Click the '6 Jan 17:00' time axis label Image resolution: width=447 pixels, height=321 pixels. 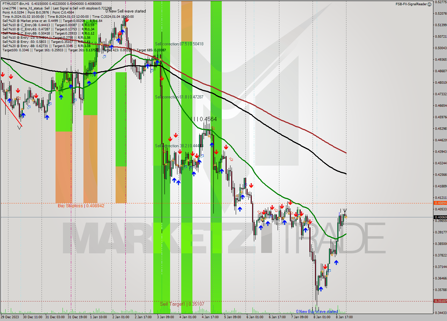point(277,317)
